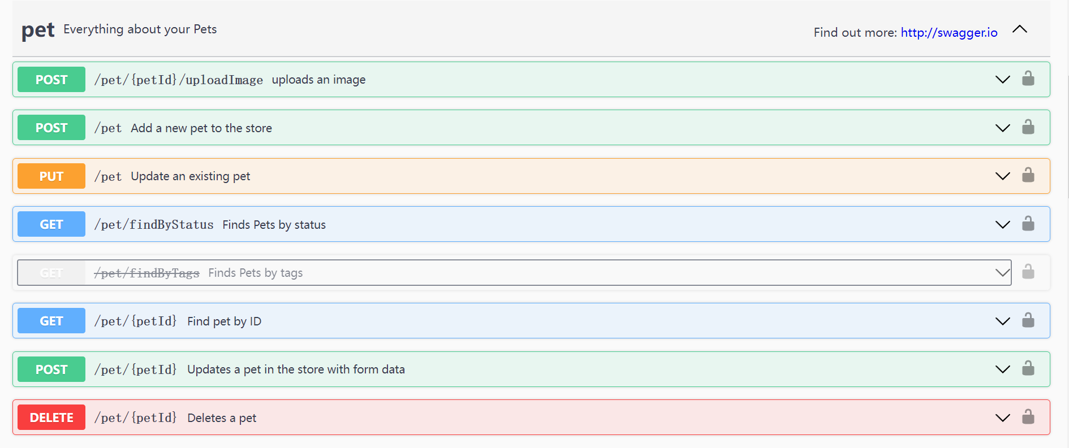The image size is (1069, 448).
Task: Expand the uploadImage endpoint chevron
Action: [1002, 80]
